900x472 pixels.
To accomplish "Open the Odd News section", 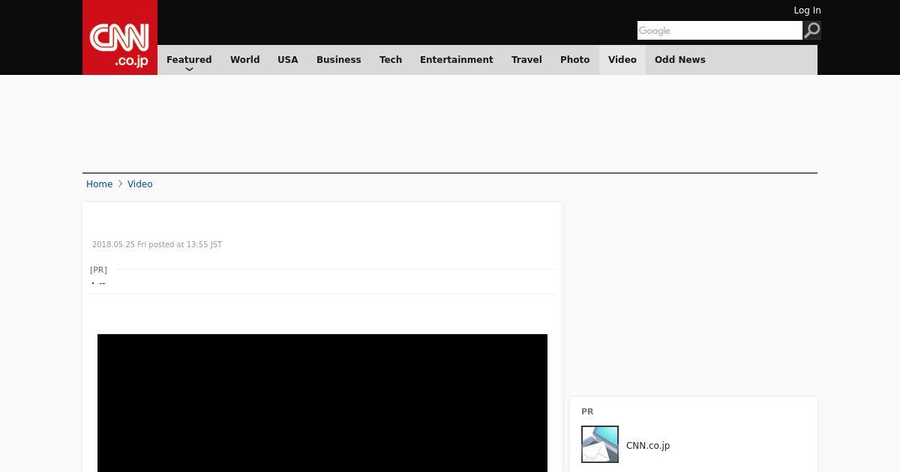I will click(x=680, y=60).
